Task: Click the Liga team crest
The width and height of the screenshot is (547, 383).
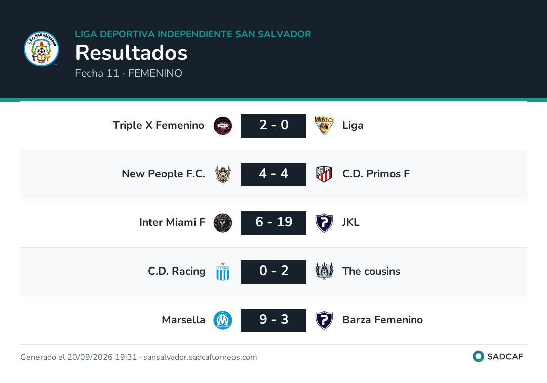Action: 324,126
